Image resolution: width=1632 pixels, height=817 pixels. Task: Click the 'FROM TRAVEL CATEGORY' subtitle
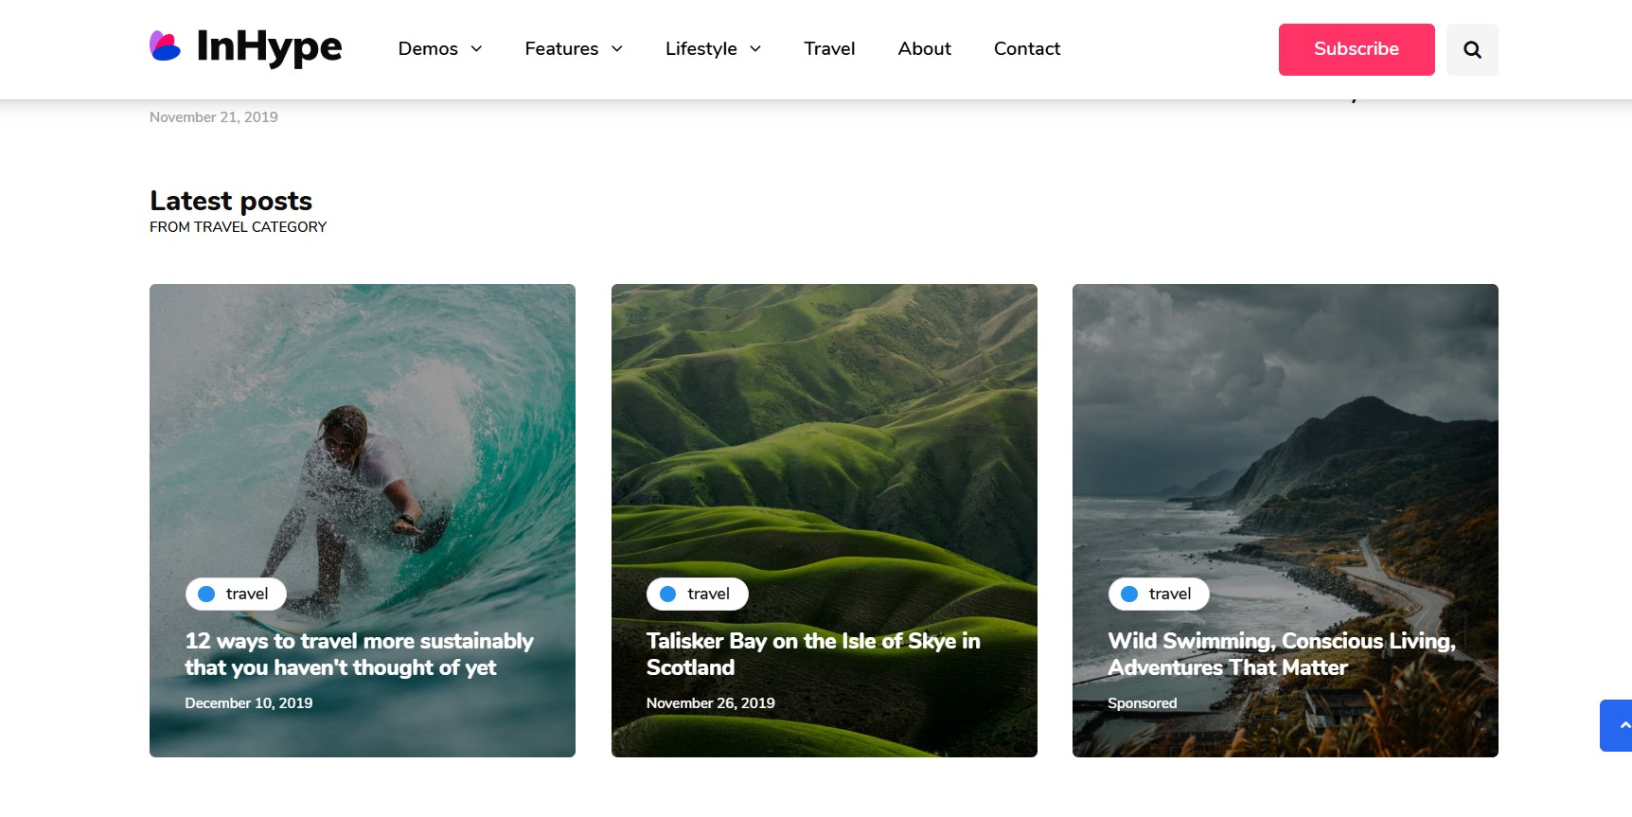[x=238, y=227]
